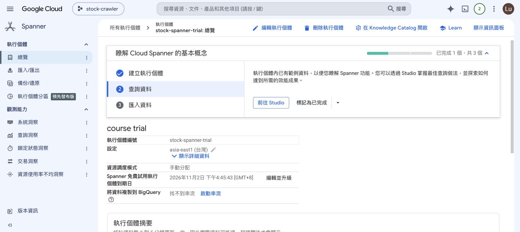Screen dimensions: 520x232
Task: Click the page vertical scrollbar
Action: coord(512,97)
